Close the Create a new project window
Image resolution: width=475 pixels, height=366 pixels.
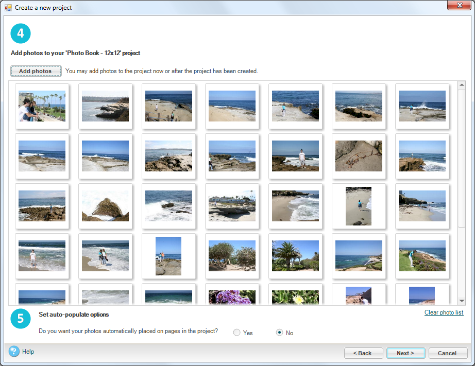click(x=459, y=5)
